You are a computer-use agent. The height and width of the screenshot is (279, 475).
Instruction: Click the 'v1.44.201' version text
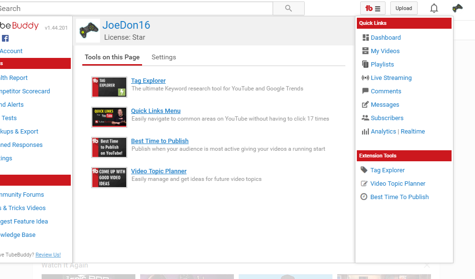point(56,28)
